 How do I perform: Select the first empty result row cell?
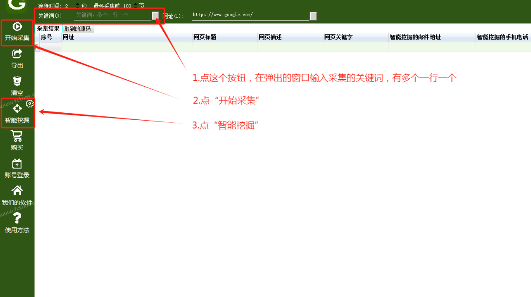click(x=50, y=47)
